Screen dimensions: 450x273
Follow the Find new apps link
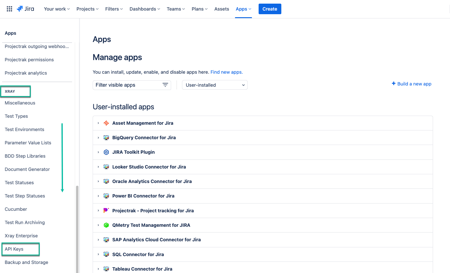[227, 72]
